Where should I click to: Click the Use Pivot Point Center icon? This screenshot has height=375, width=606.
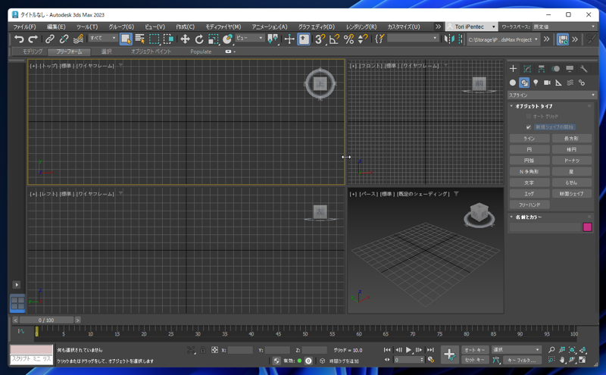(273, 39)
